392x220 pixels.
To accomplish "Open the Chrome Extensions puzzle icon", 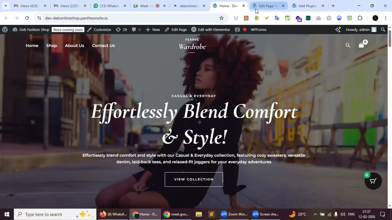I will point(360,18).
